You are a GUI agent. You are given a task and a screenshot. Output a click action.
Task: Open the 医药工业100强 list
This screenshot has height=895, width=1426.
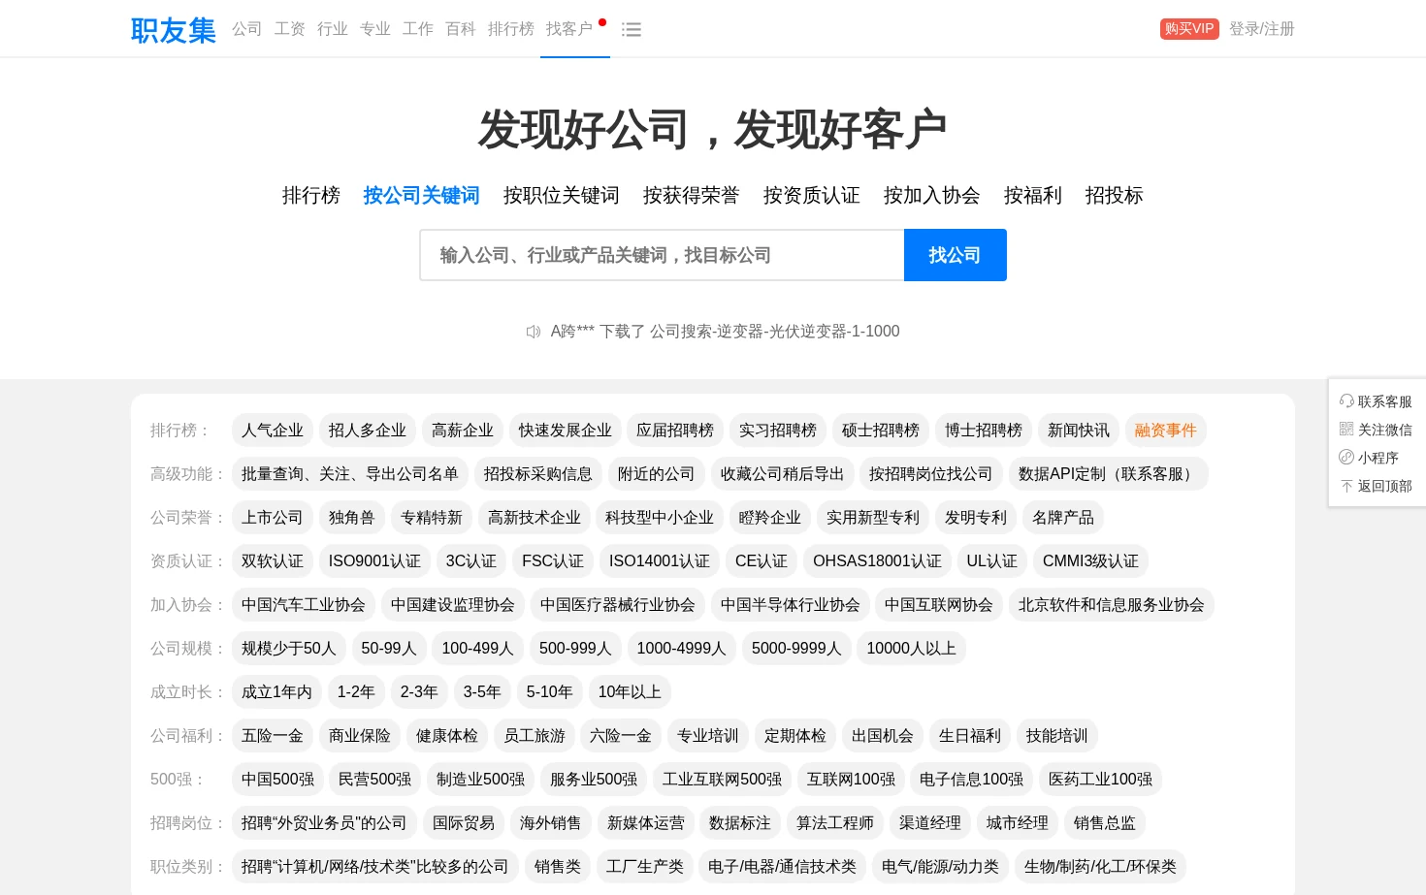(1100, 780)
